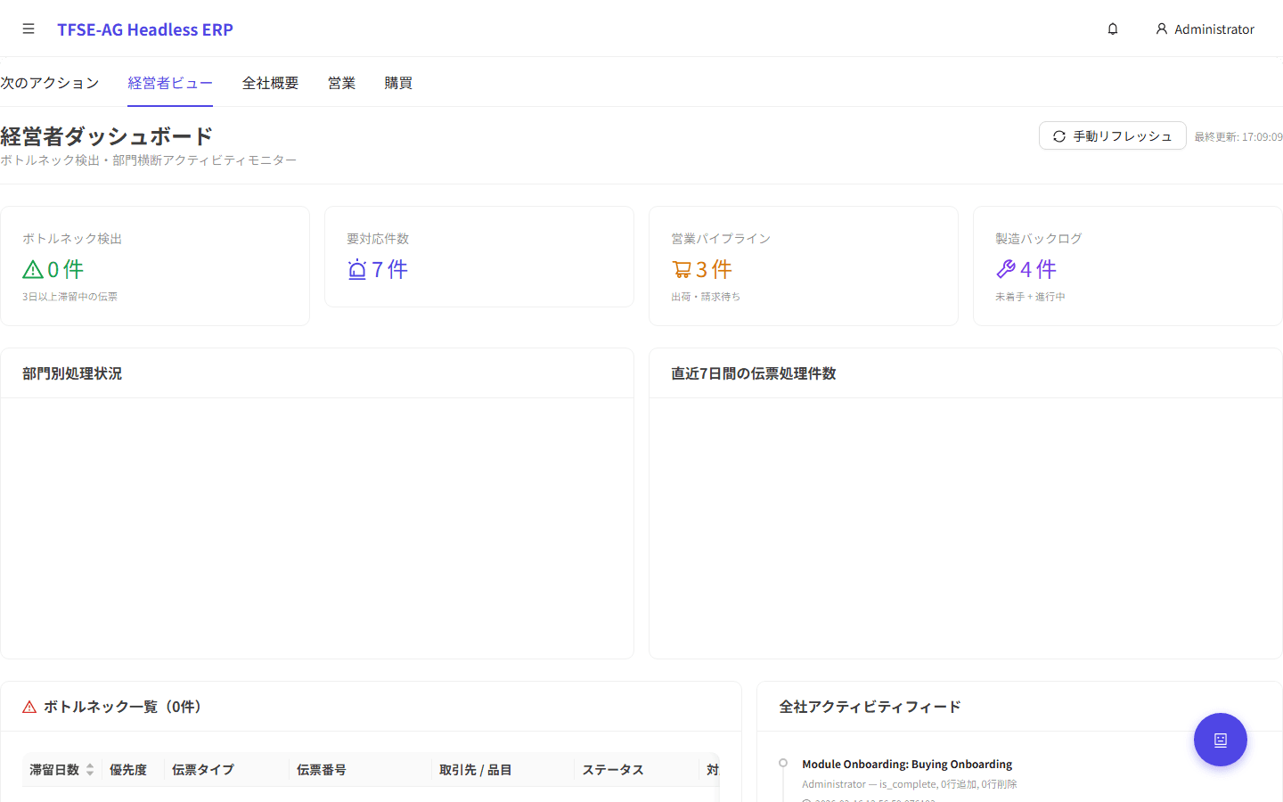Image resolution: width=1283 pixels, height=802 pixels.
Task: Click the bottleneck detection warning icon
Action: tap(32, 269)
